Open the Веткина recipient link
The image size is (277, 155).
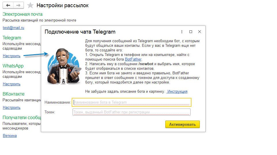[x=10, y=136]
